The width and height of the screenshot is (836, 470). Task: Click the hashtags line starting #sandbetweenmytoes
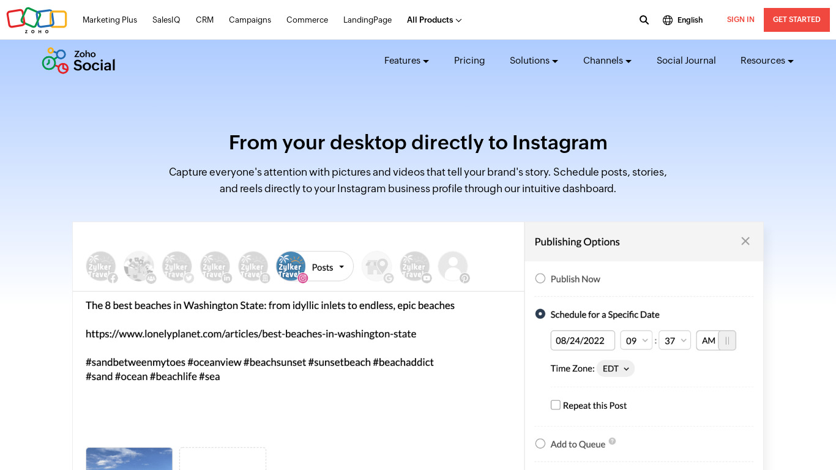[x=259, y=362]
